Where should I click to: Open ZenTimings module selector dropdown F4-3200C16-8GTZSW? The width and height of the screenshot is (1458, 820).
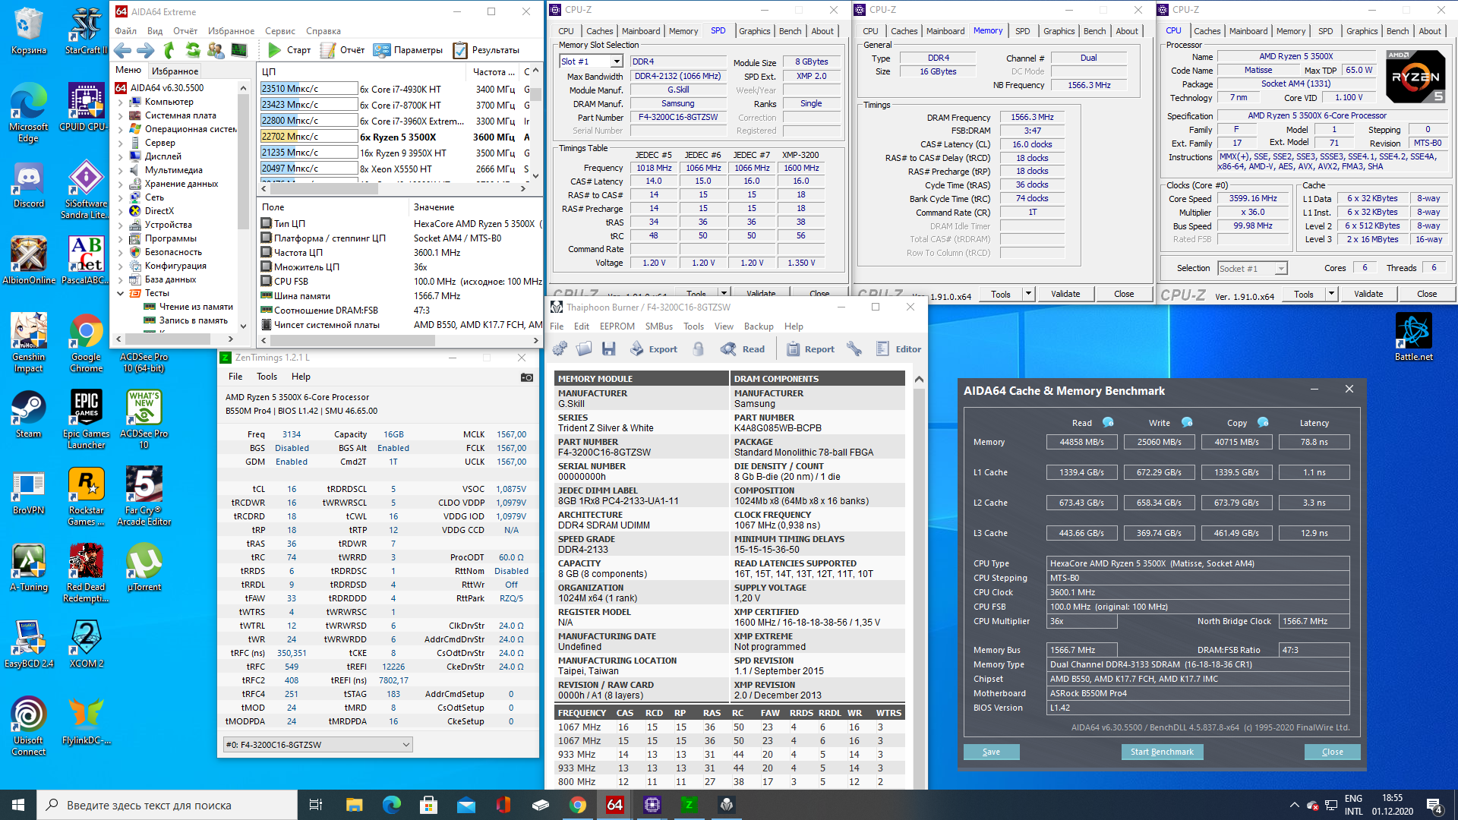coord(406,745)
